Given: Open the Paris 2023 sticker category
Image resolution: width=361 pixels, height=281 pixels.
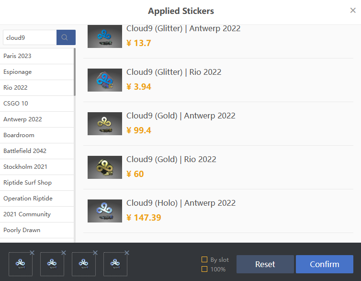Looking at the screenshot, I should (x=17, y=56).
